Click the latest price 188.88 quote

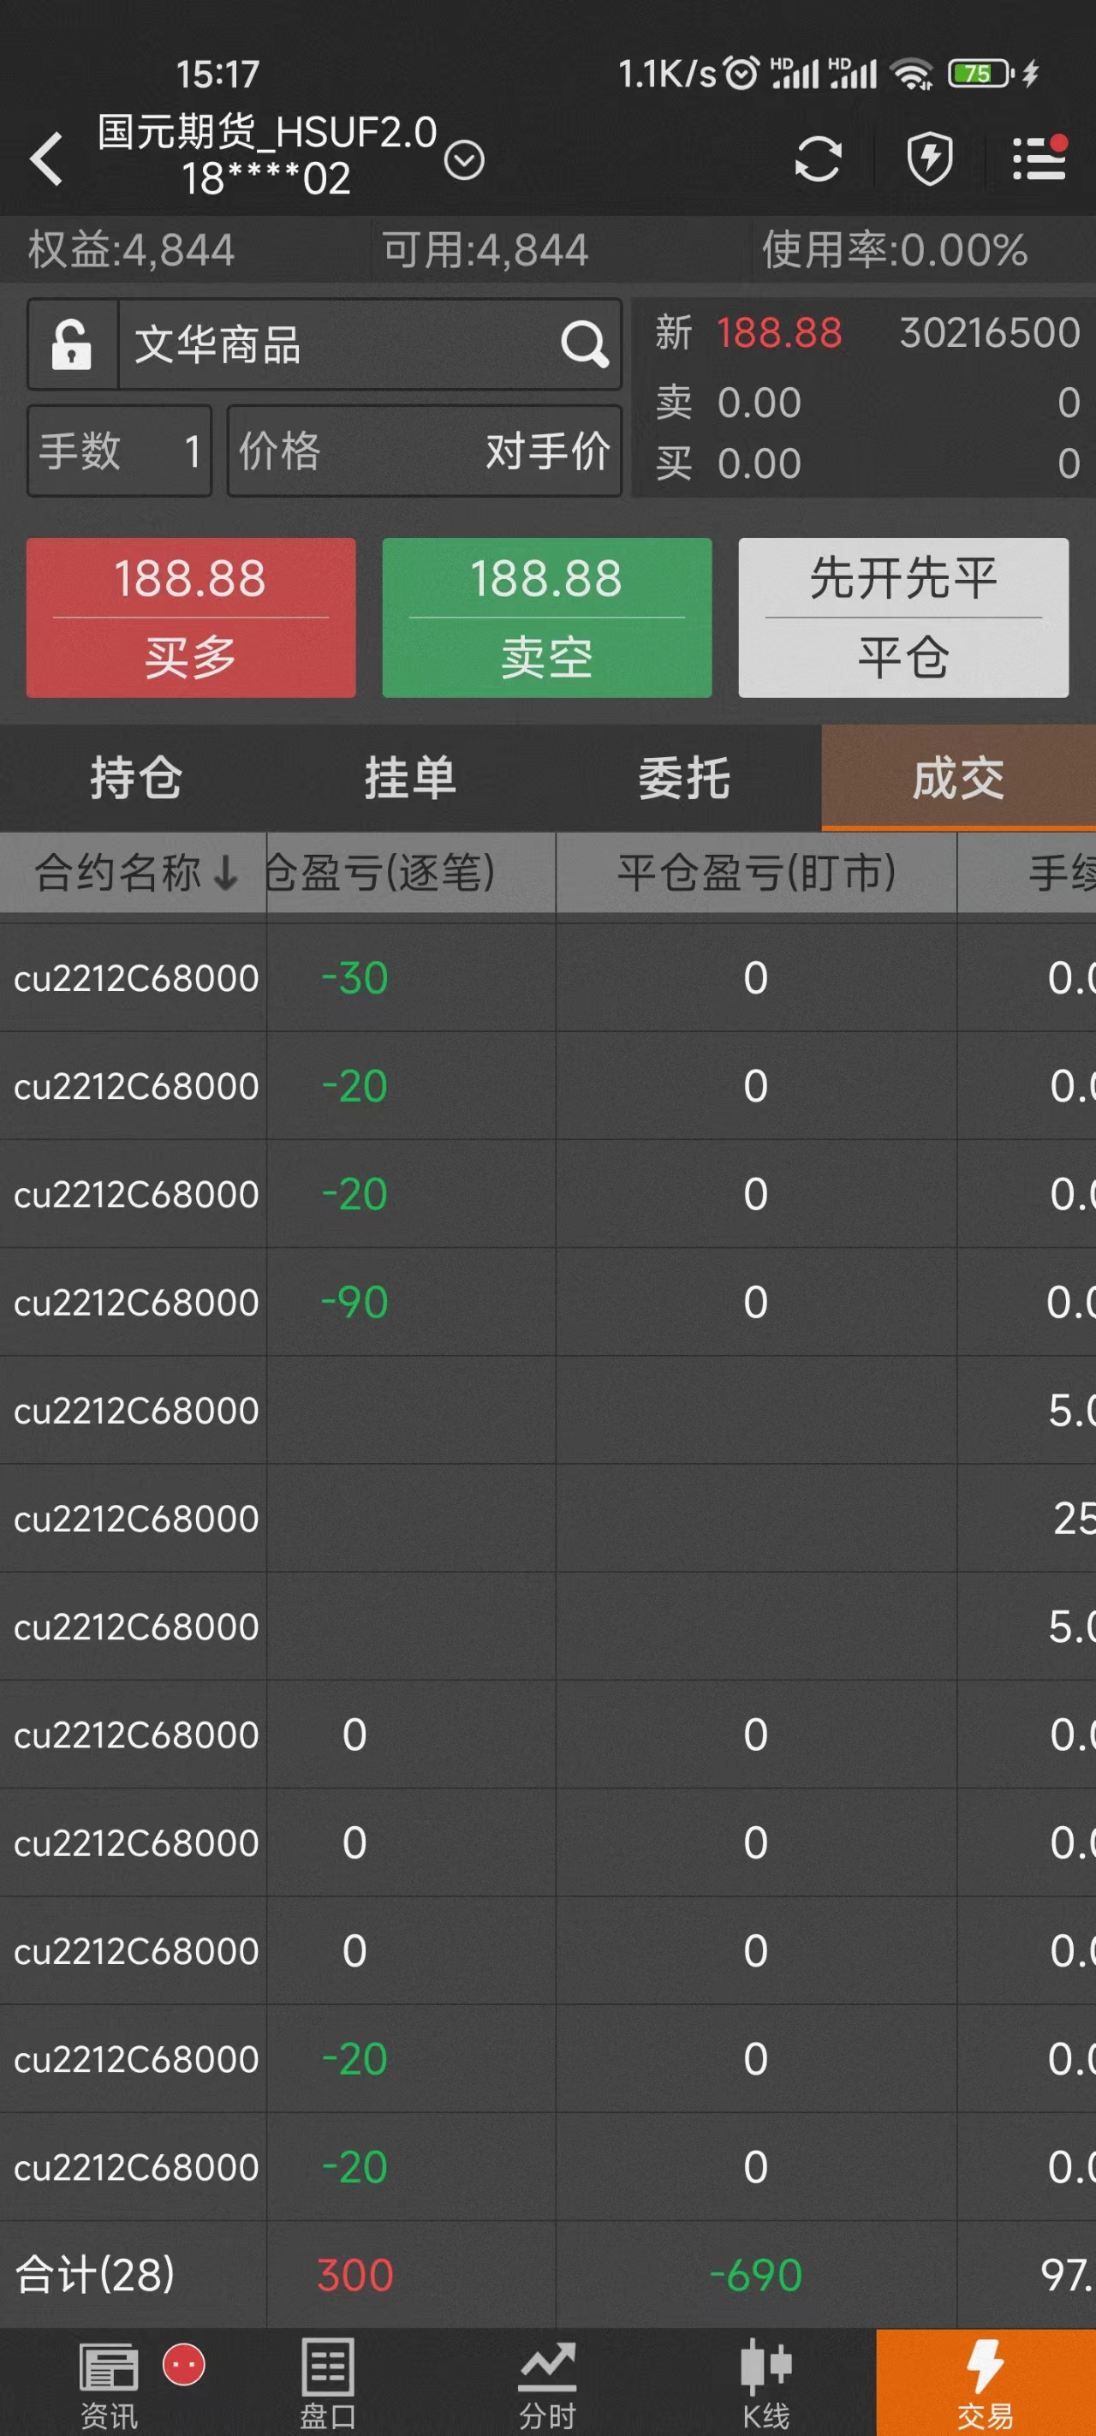point(779,333)
